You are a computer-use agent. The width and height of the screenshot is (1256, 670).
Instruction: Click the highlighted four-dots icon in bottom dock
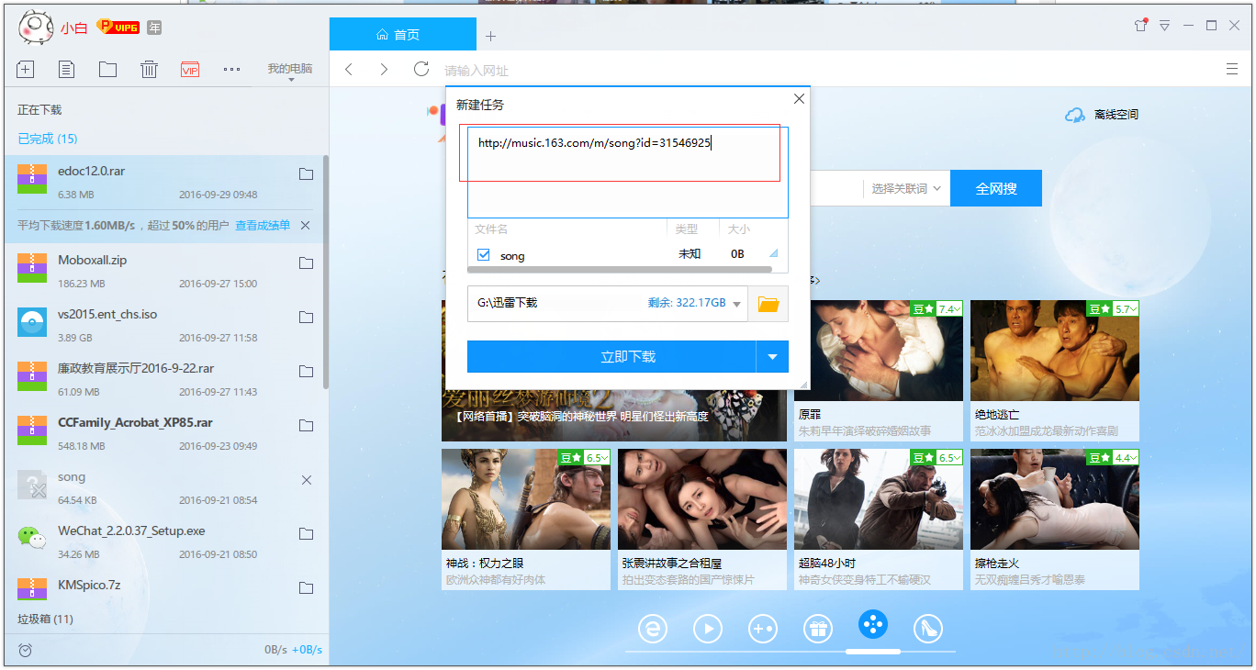pyautogui.click(x=873, y=625)
